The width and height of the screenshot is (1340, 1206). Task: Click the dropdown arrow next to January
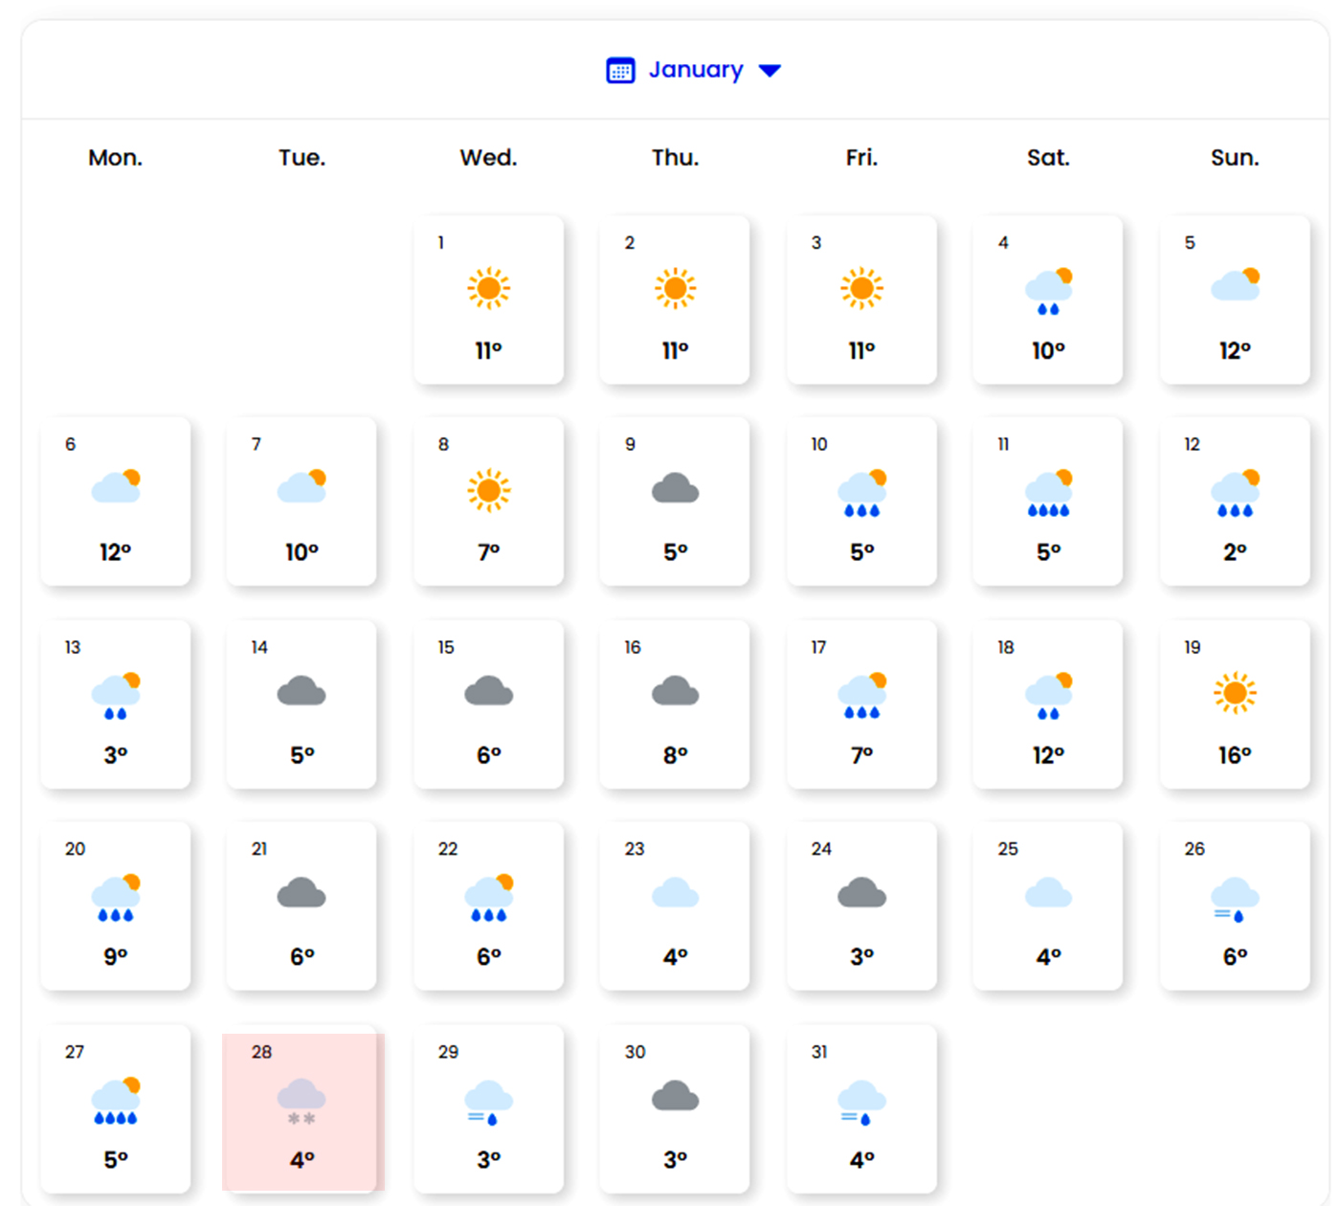pyautogui.click(x=770, y=71)
